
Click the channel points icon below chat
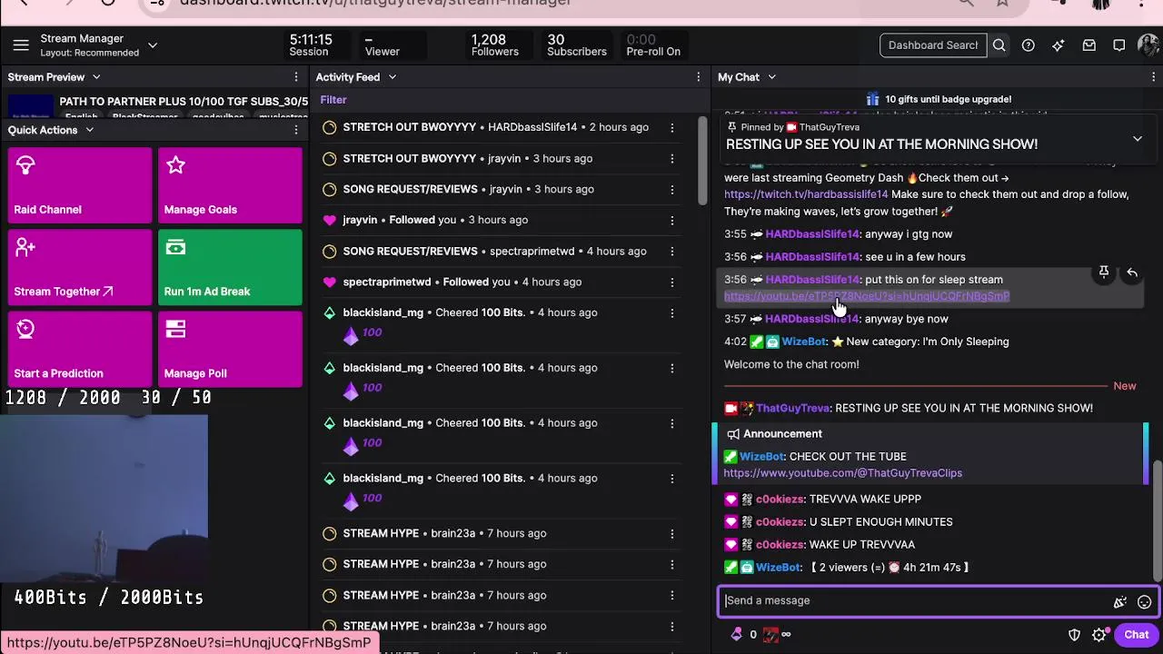coord(770,635)
